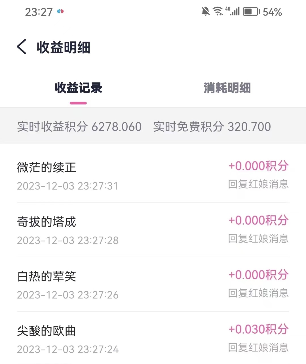This screenshot has height=364, width=306.
Task: Tap the 2023-12-03 23:27:28 timestamp
Action: point(68,240)
